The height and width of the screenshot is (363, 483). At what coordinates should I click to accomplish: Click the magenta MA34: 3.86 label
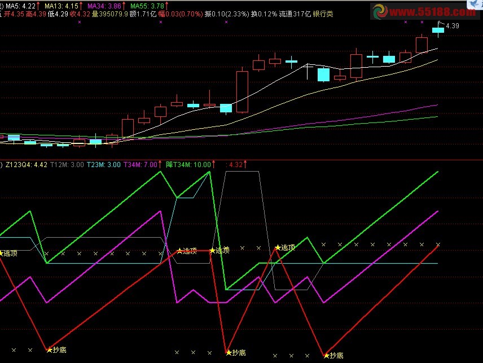tap(104, 6)
